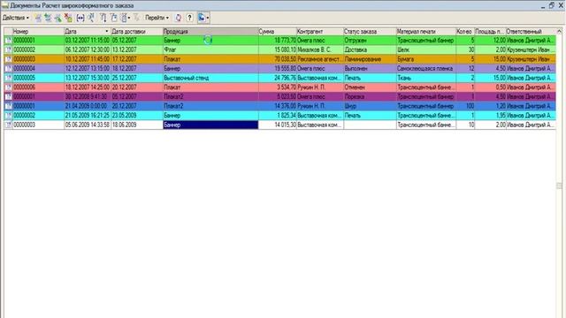
Task: Click the Площадь п... column header
Action: pos(490,32)
